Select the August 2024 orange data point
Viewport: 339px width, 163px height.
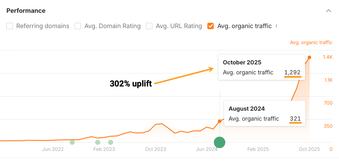(219, 121)
